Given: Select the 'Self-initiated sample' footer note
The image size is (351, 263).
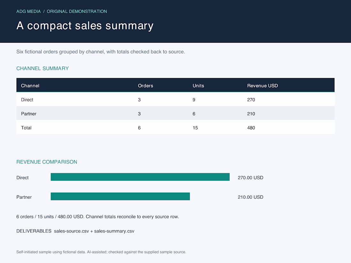Looking at the screenshot, I should [101, 252].
